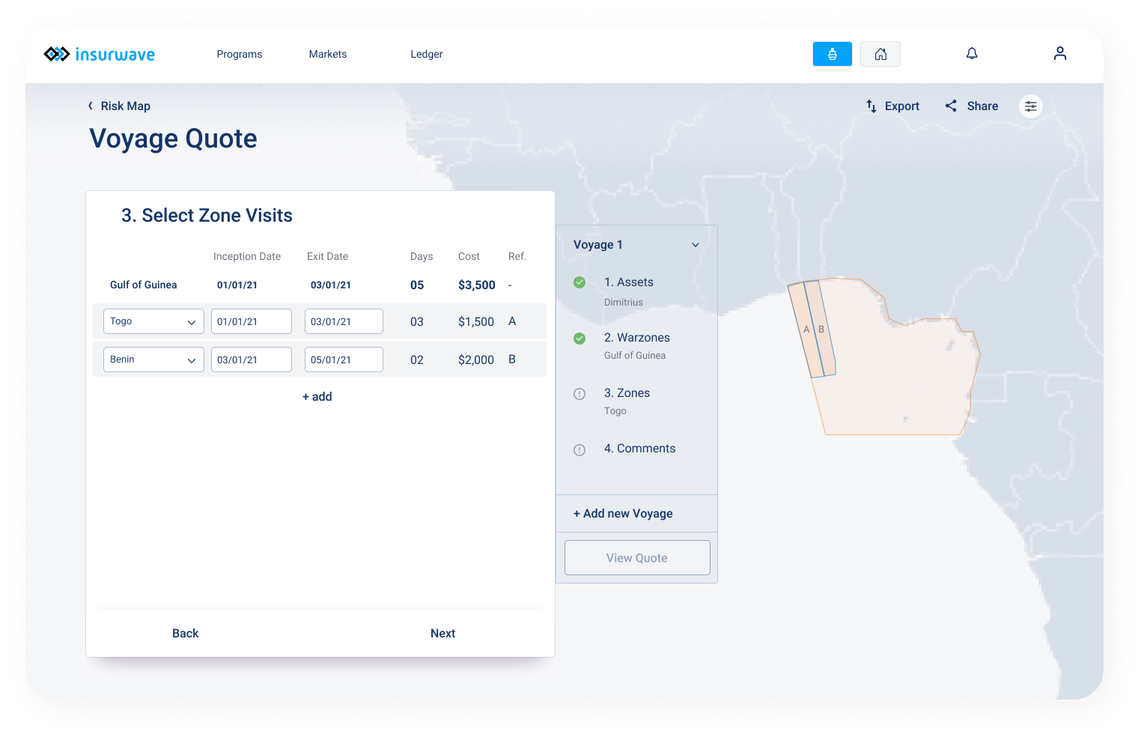Image resolution: width=1144 pixels, height=740 pixels.
Task: Go to step 2. Warzones
Action: 637,338
